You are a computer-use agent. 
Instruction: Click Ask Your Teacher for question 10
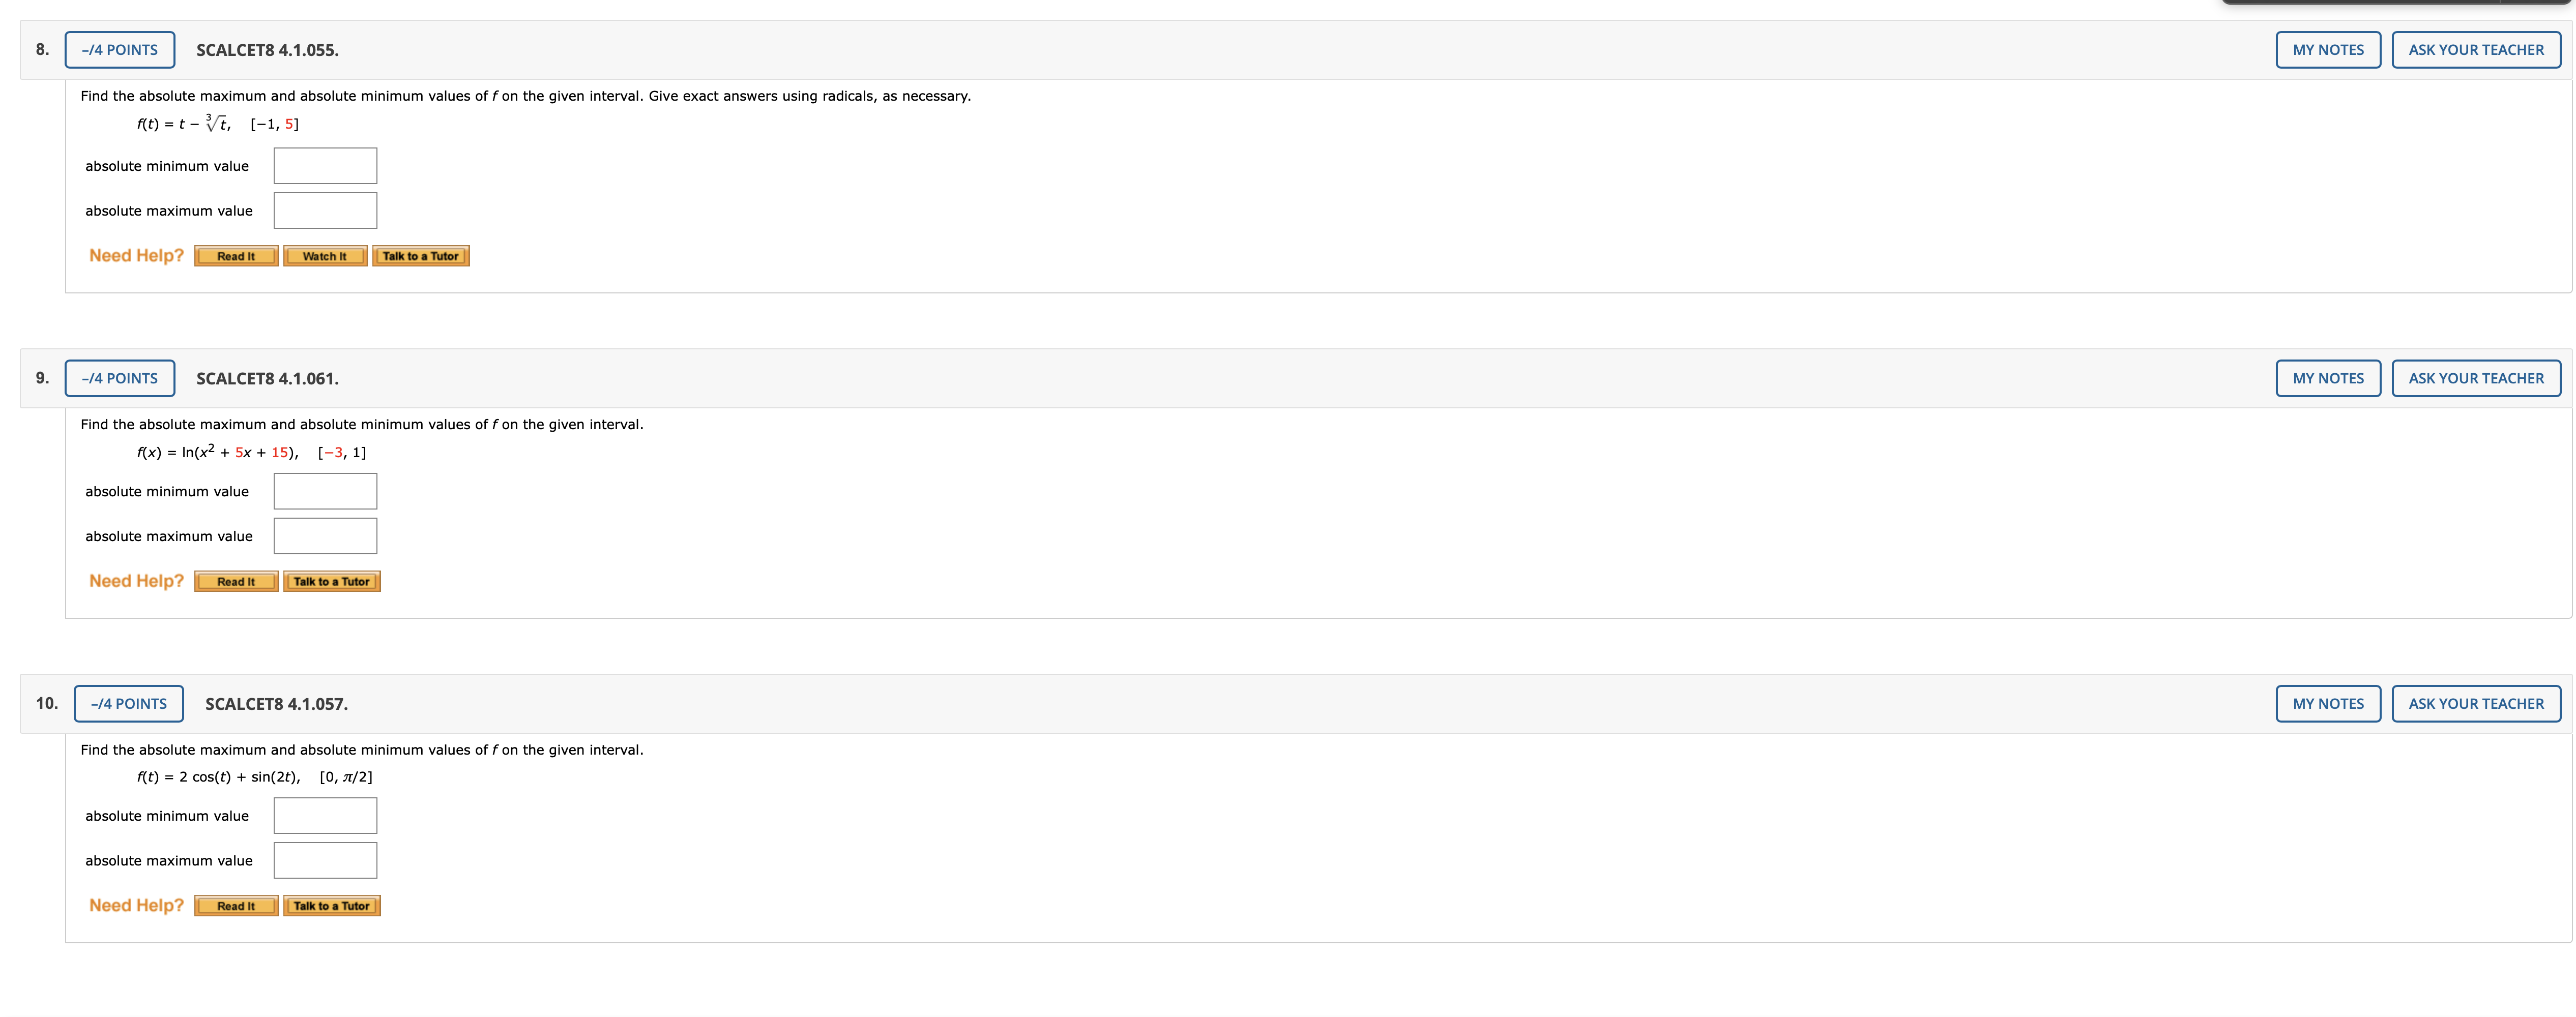[x=2475, y=704]
